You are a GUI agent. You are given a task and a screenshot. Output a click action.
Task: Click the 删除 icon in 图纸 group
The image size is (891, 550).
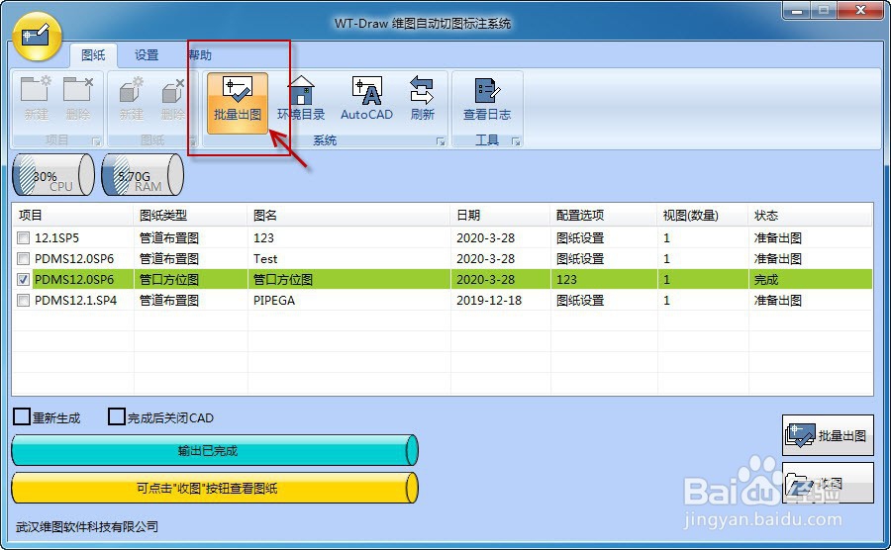pos(172,98)
